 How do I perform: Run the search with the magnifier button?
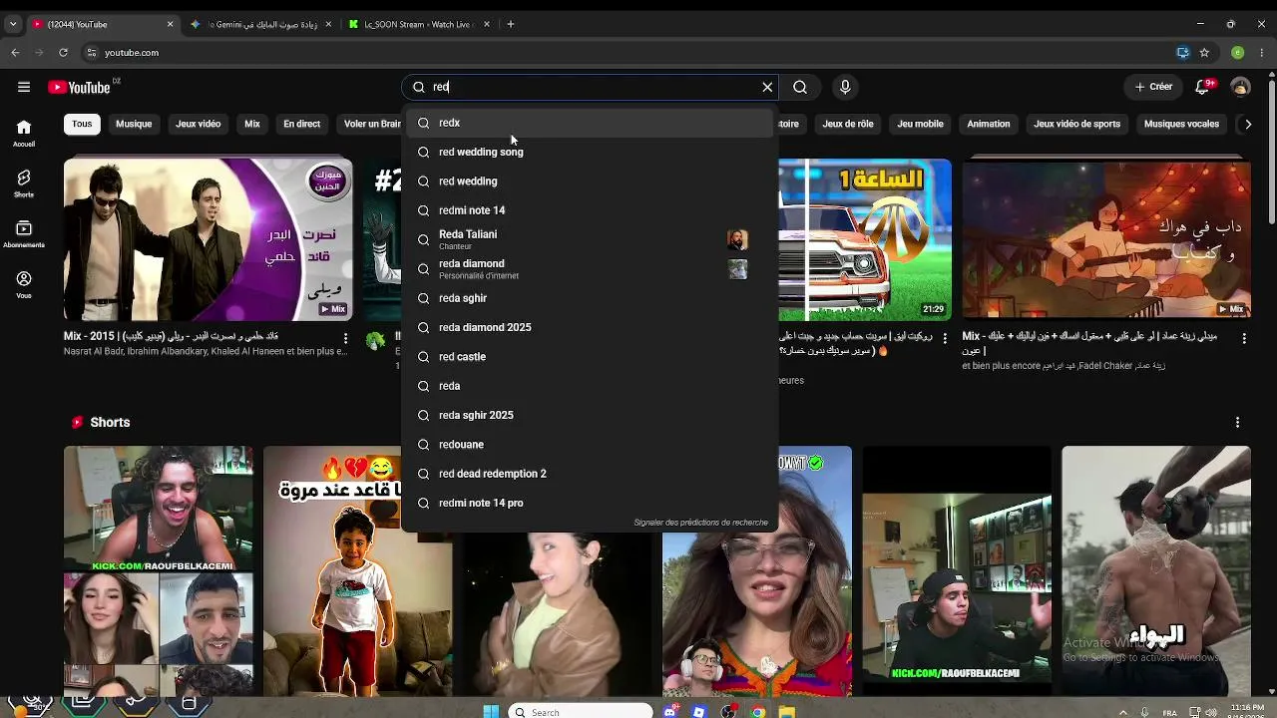(800, 87)
